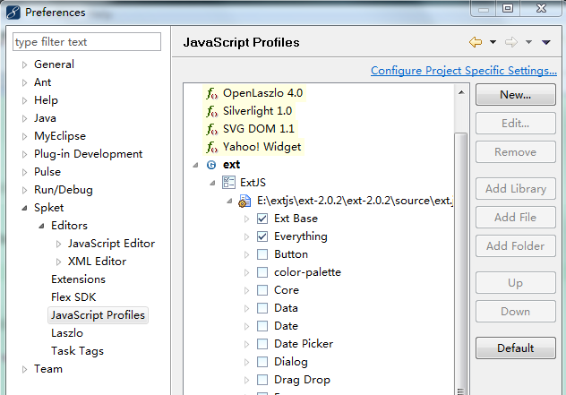This screenshot has width=566, height=395.
Task: Click the Add File button
Action: pos(516,218)
